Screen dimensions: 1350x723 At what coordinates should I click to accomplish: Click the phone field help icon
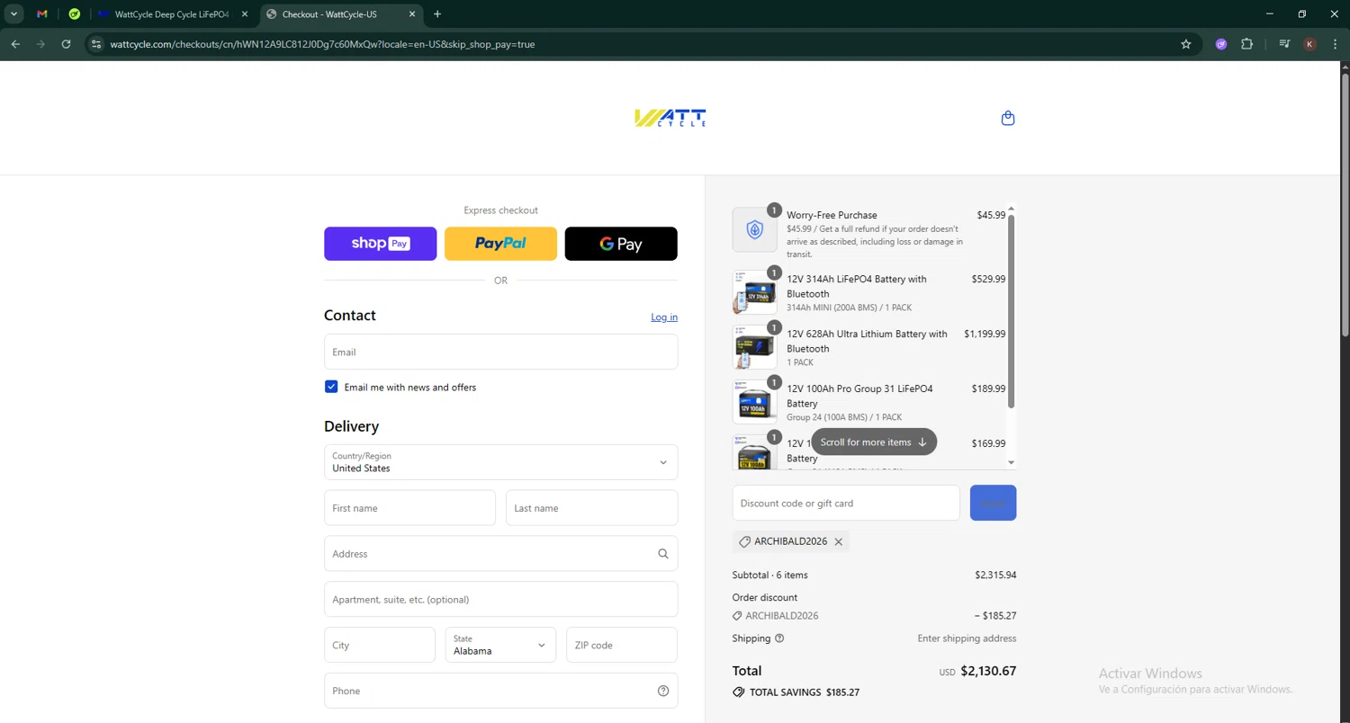point(663,692)
